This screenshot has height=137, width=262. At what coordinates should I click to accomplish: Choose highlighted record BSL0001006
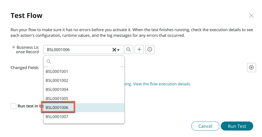tap(57, 107)
